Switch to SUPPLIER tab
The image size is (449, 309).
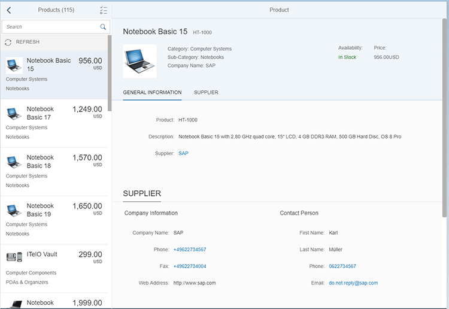pyautogui.click(x=206, y=92)
